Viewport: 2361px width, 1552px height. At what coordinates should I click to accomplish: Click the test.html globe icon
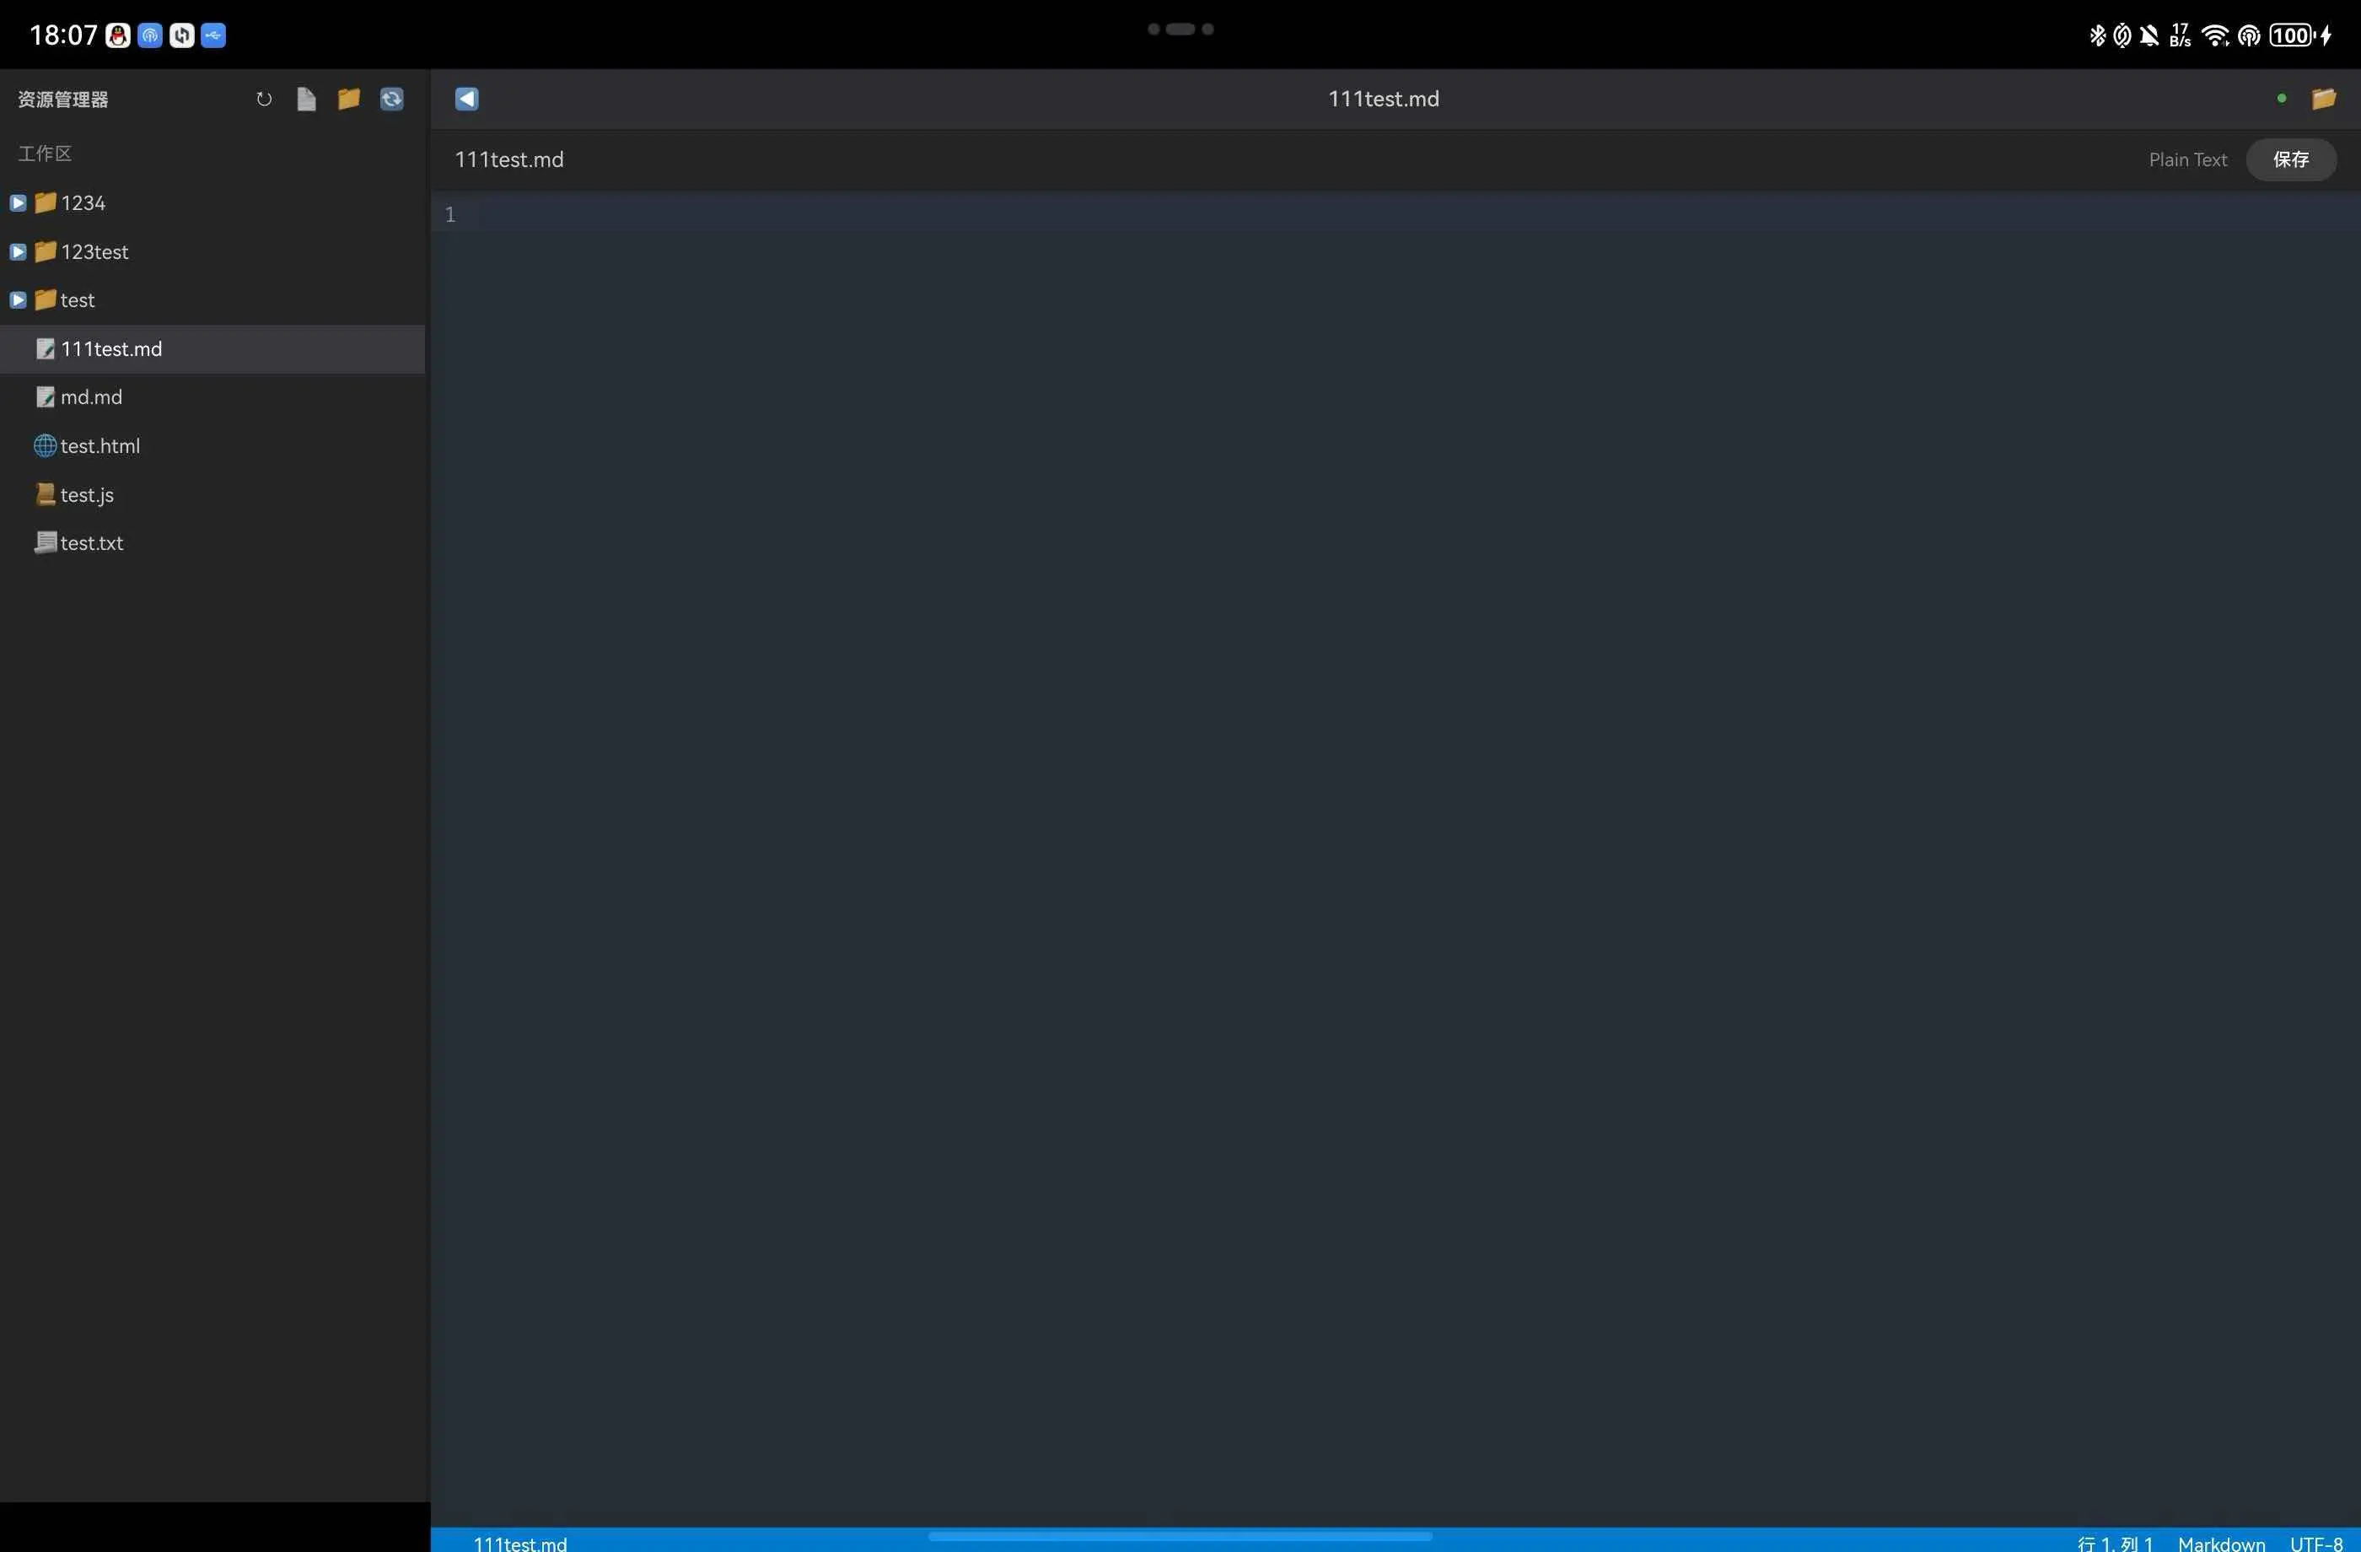[x=45, y=446]
